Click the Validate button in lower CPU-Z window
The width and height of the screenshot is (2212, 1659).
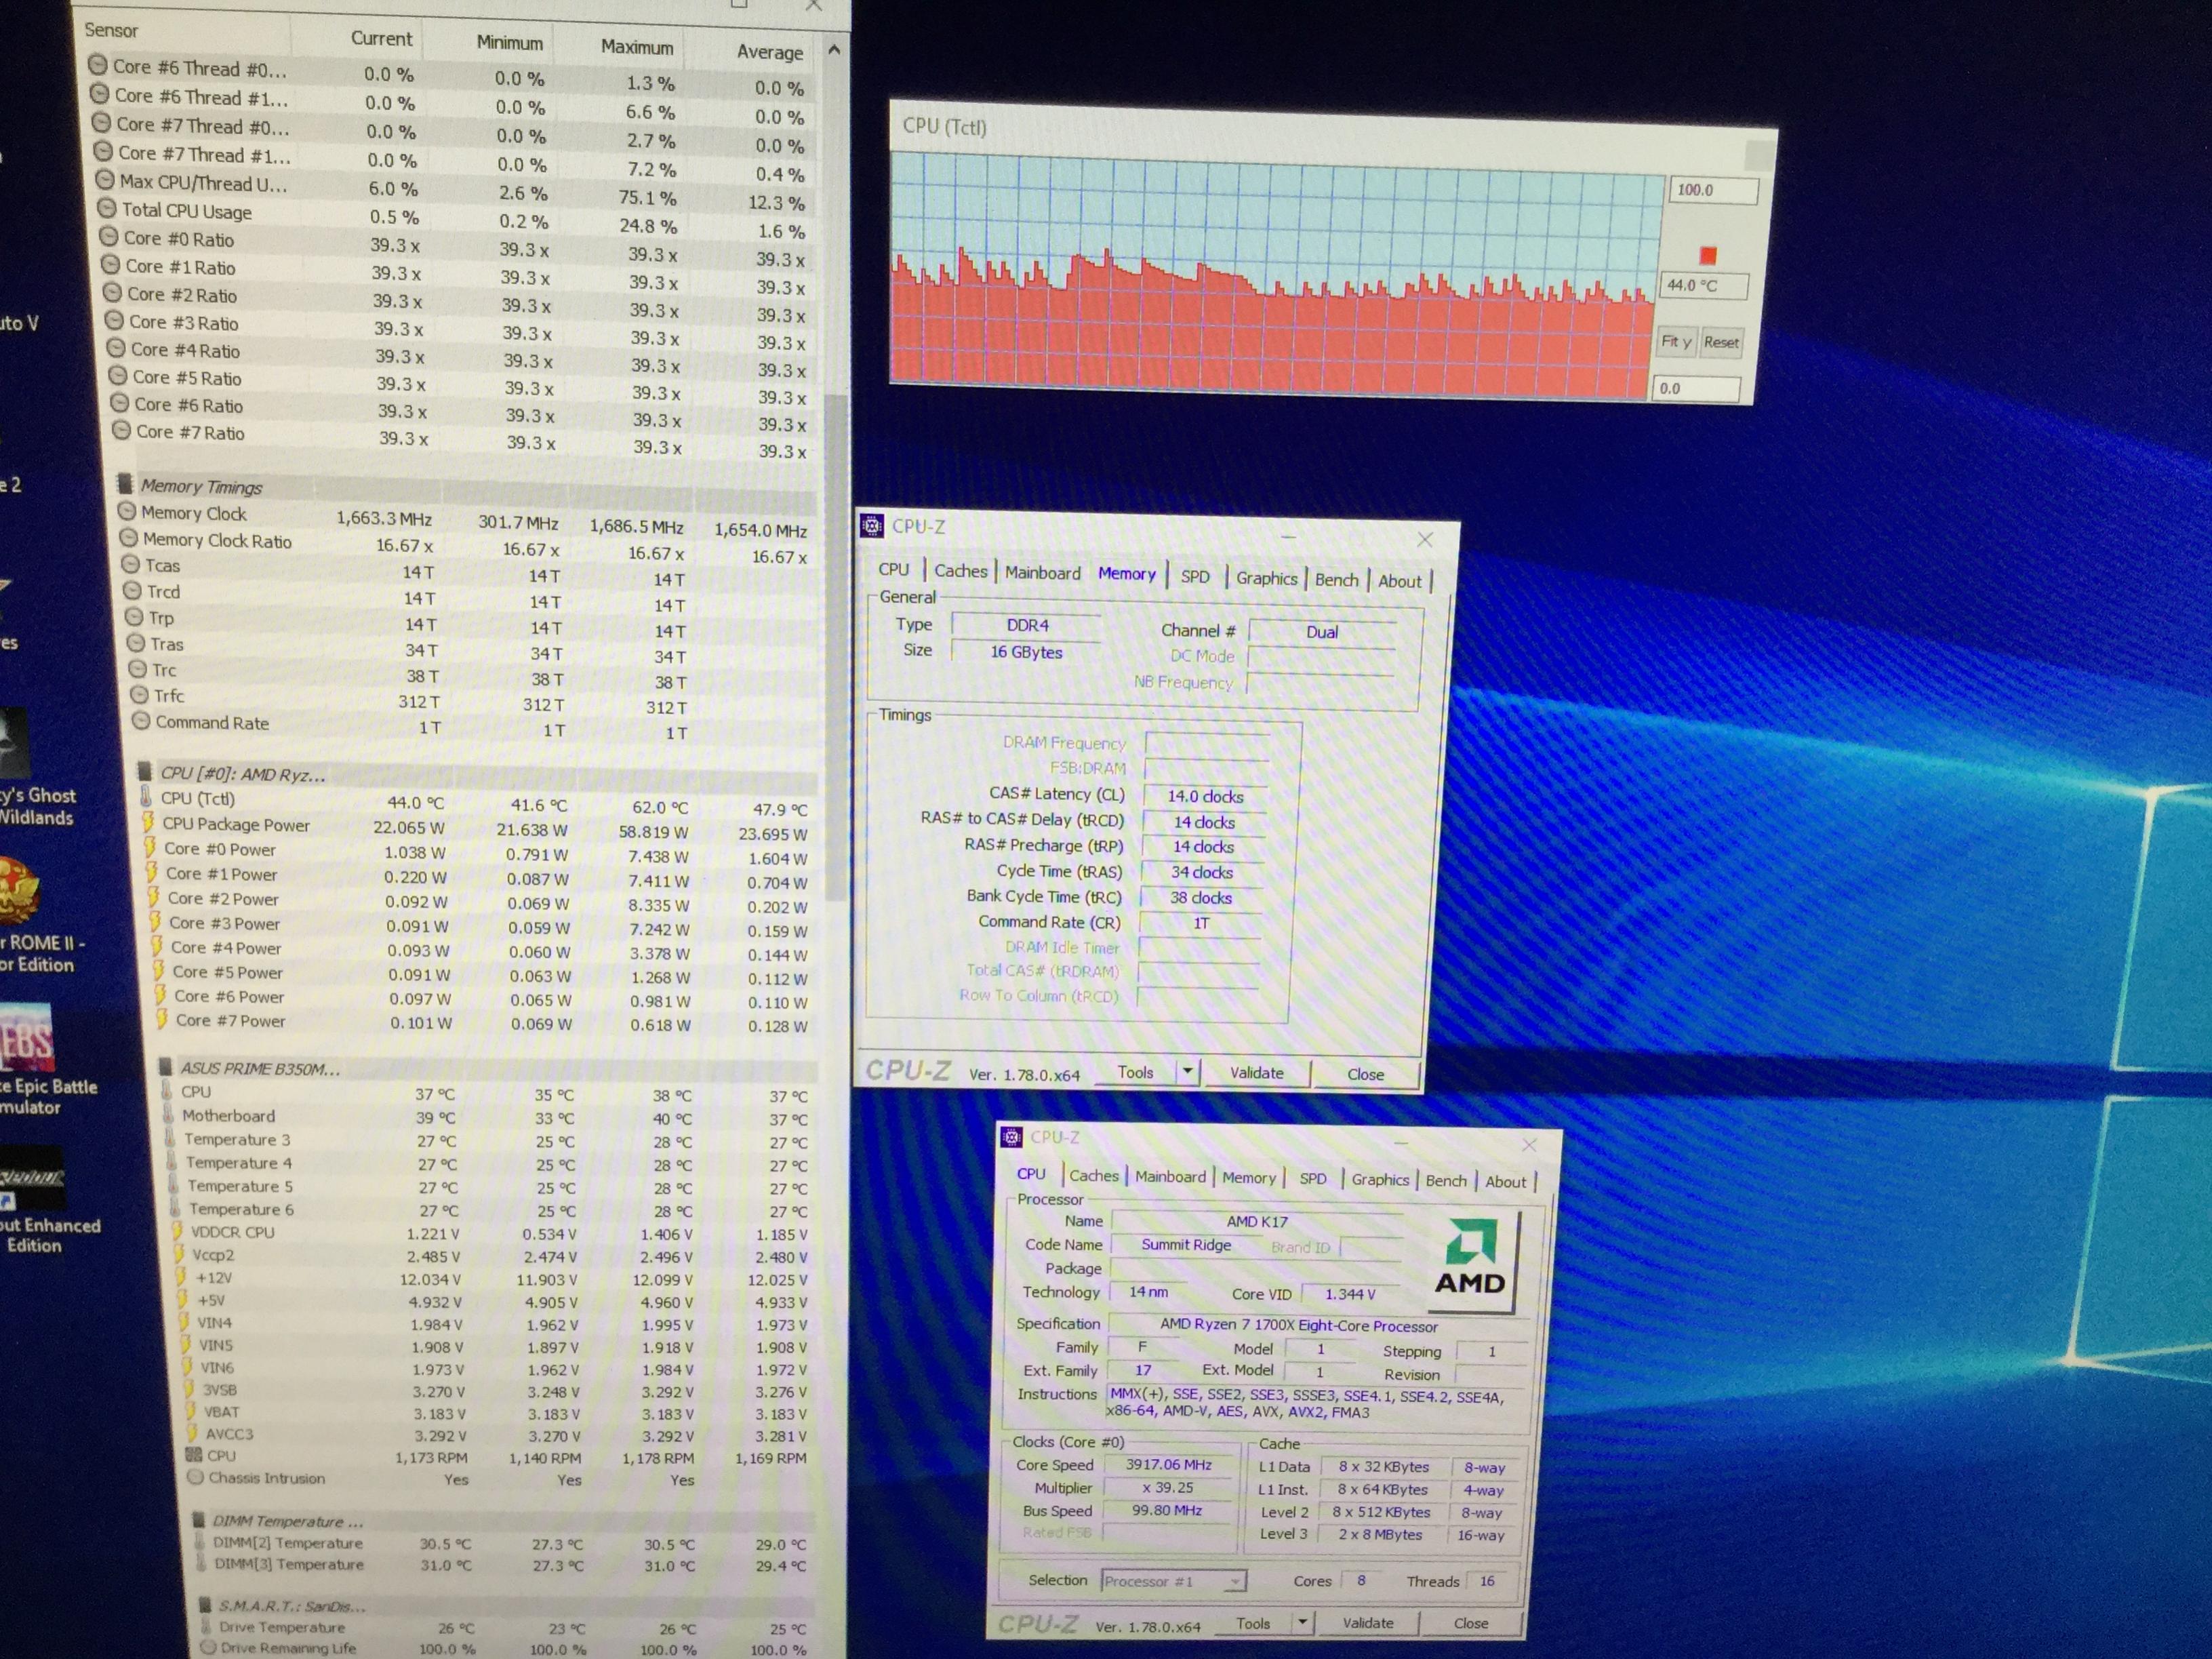1367,1623
